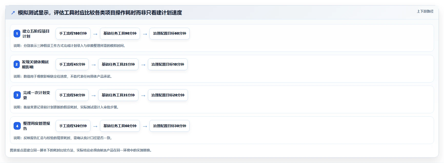Click the row title 建立五阶段项目计划

pyautogui.click(x=36, y=34)
